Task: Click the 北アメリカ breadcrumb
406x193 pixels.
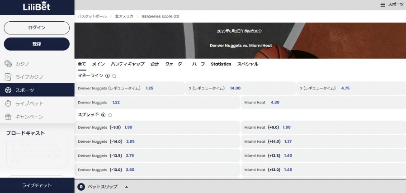Action: (124, 16)
